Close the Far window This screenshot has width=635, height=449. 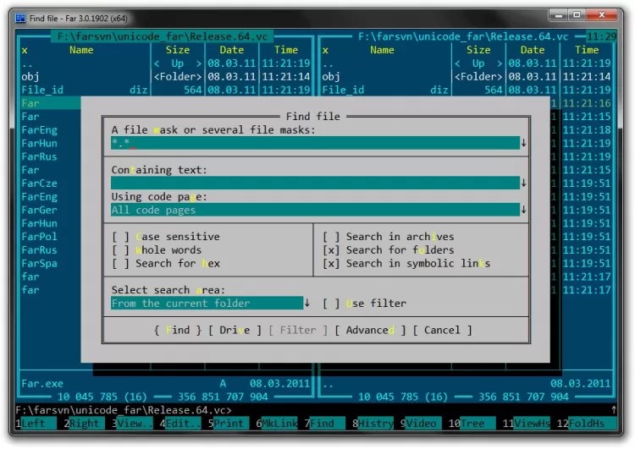[x=602, y=15]
